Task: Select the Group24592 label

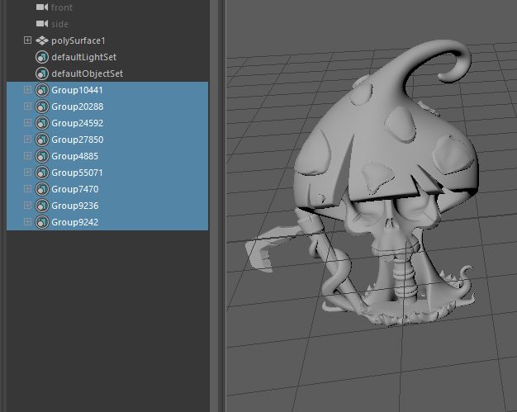Action: point(77,123)
